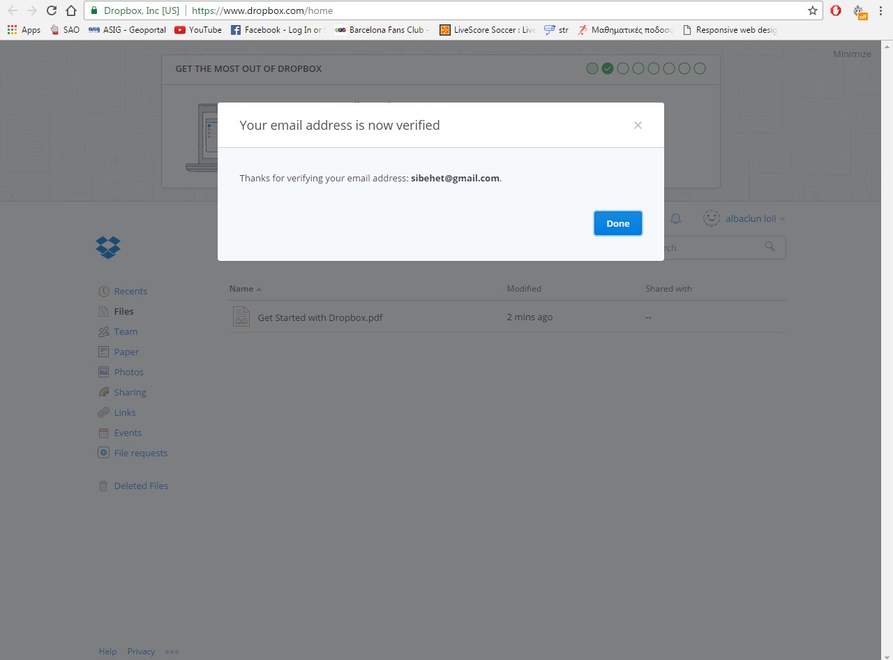Viewport: 893px width, 660px height.
Task: Expand the albaclun loli account menu
Action: pyautogui.click(x=756, y=218)
